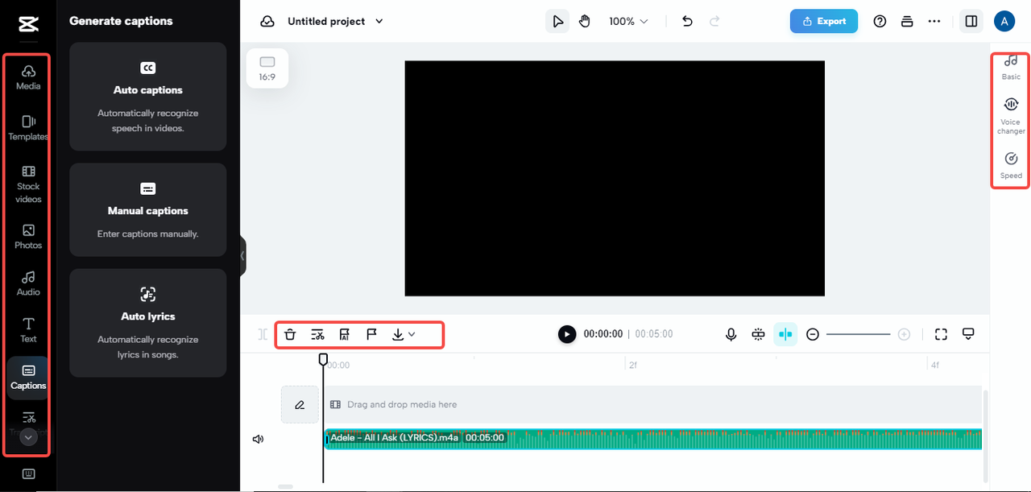The image size is (1031, 492).
Task: Redo the last undone action
Action: [x=714, y=22]
